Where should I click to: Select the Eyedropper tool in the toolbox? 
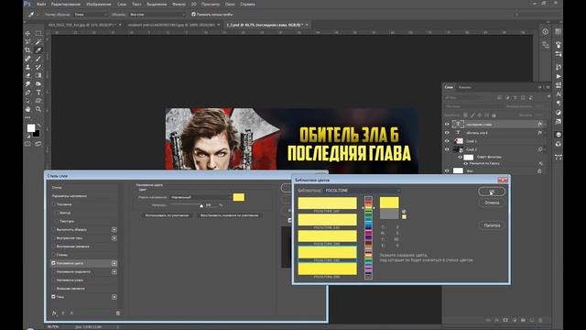click(x=38, y=50)
